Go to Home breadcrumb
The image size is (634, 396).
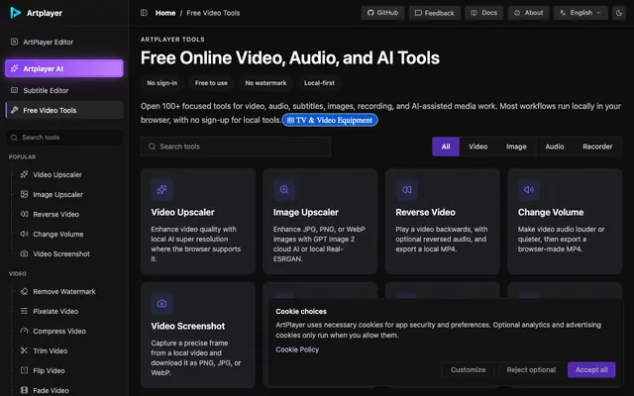coord(165,13)
